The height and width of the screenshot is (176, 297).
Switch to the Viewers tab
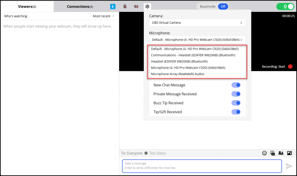point(27,6)
